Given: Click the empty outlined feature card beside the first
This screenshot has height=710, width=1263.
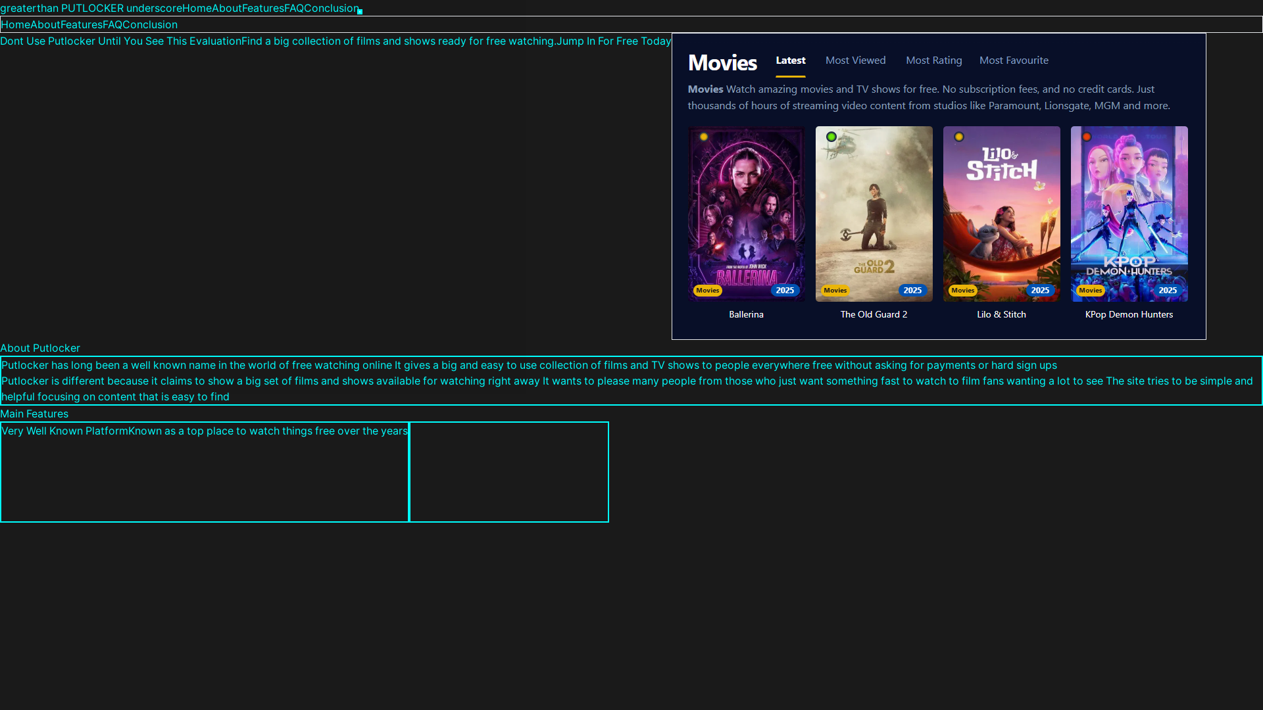Looking at the screenshot, I should point(509,472).
